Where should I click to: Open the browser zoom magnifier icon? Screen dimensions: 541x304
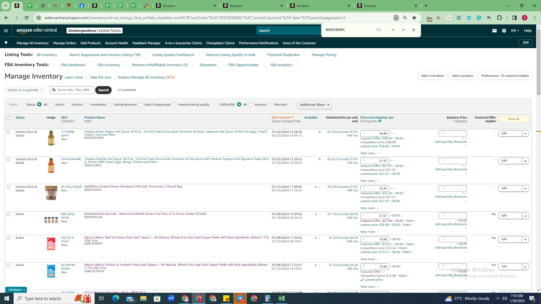pyautogui.click(x=405, y=18)
